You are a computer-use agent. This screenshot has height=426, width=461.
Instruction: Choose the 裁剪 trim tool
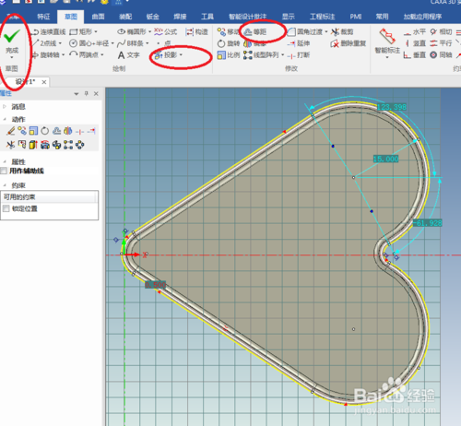[x=342, y=32]
